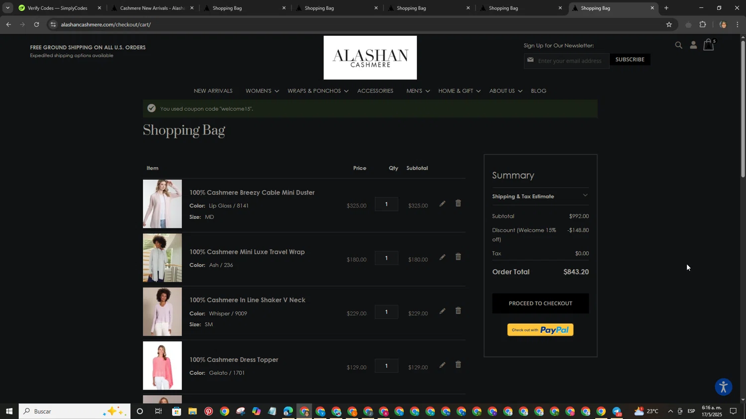Bookmark this page with star icon
The width and height of the screenshot is (746, 419).
[669, 24]
